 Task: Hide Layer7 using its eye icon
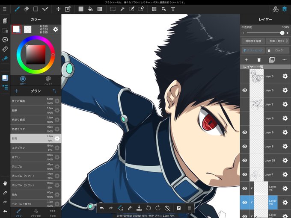click(245, 174)
